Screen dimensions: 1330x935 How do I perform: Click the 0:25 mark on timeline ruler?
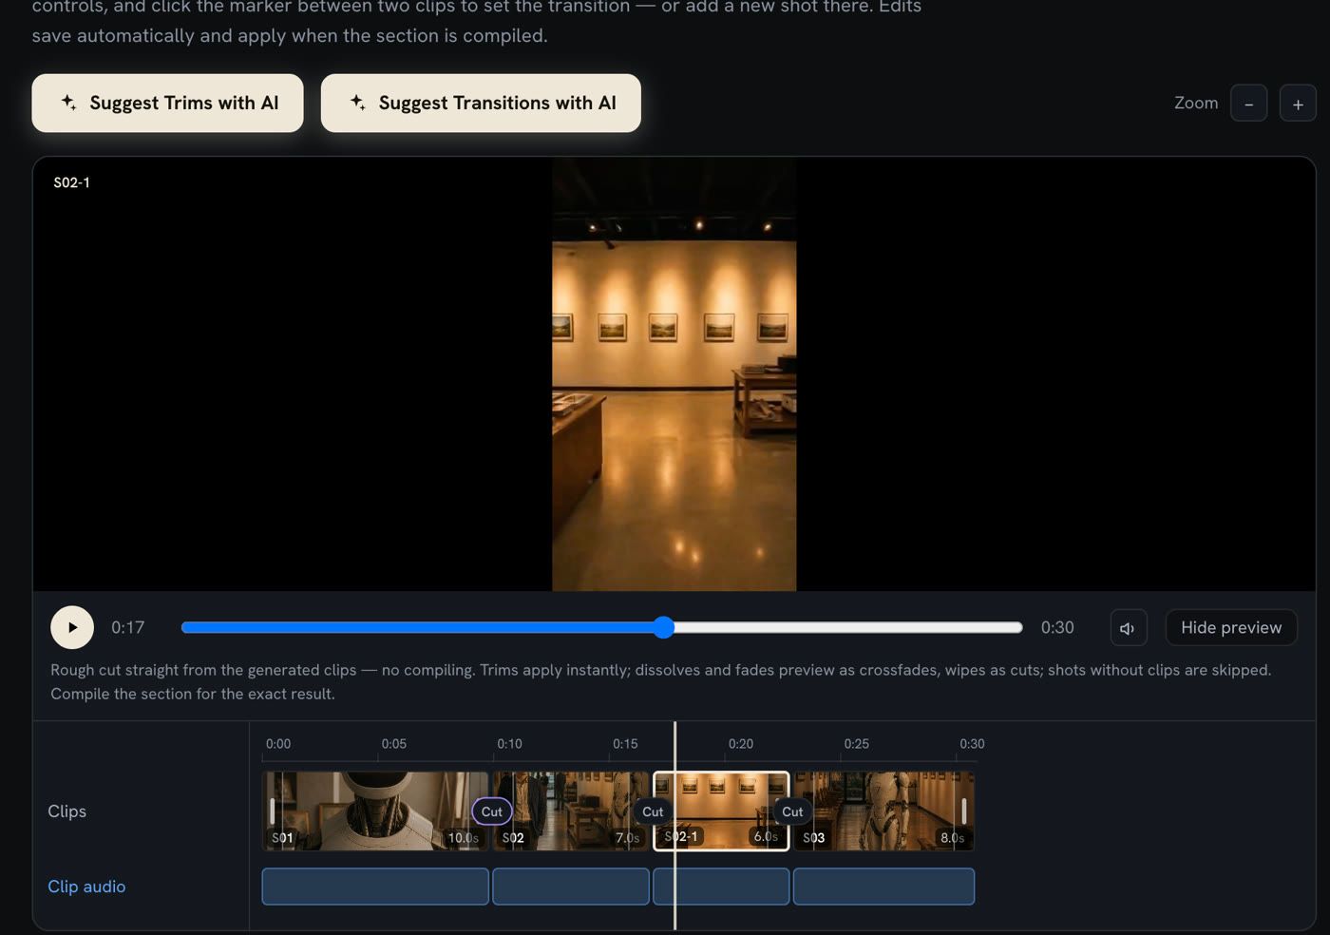pyautogui.click(x=856, y=744)
